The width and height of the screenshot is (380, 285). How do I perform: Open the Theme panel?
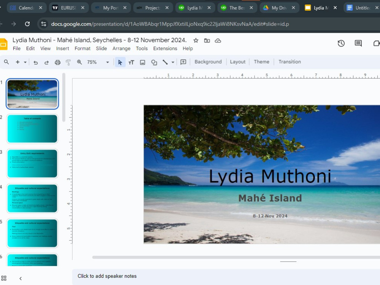261,62
